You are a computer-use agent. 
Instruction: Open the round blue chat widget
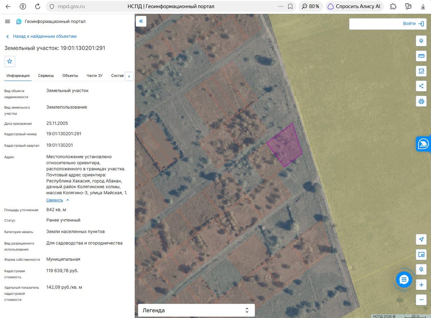[x=404, y=280]
